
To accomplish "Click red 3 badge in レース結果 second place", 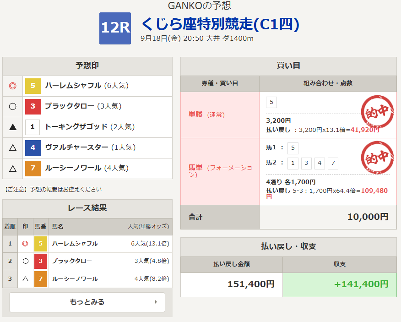I will [x=41, y=261].
